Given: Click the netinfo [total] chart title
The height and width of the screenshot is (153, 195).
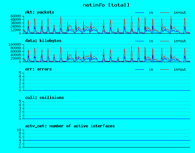Looking at the screenshot, I should (x=106, y=5).
